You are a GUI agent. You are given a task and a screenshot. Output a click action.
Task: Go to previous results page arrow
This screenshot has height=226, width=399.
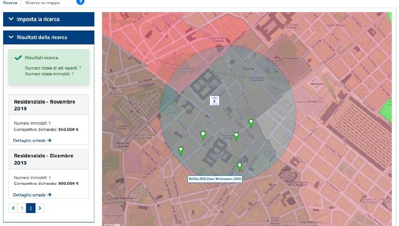[x=13, y=208]
